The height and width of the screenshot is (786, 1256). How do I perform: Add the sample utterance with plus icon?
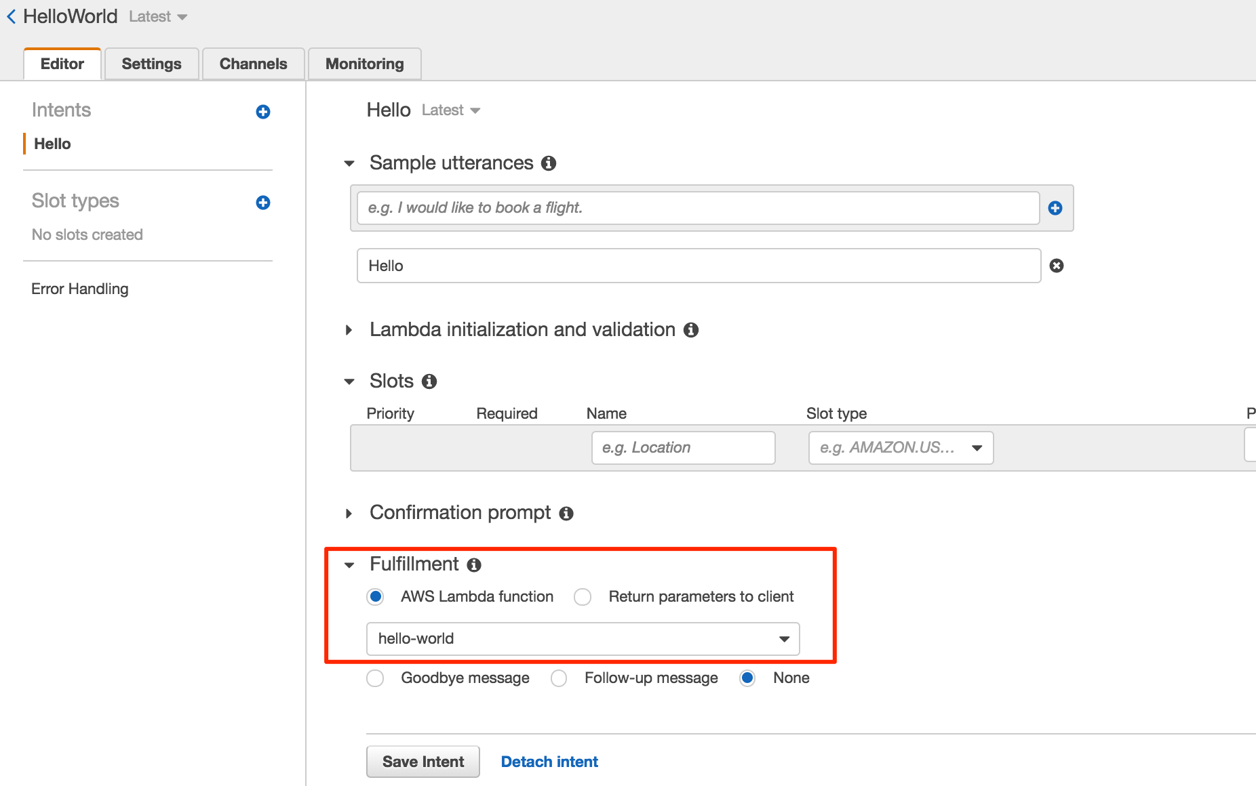click(1055, 208)
